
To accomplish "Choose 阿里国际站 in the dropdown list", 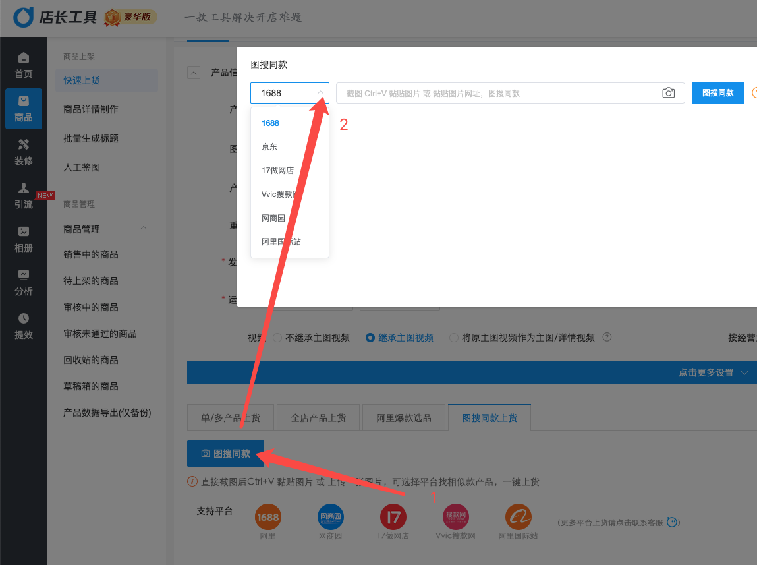I will [x=290, y=241].
